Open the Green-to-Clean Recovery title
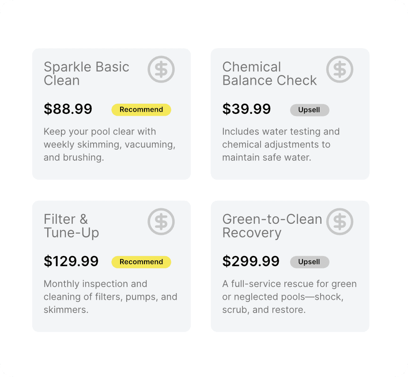This screenshot has height=377, width=408. point(272,226)
